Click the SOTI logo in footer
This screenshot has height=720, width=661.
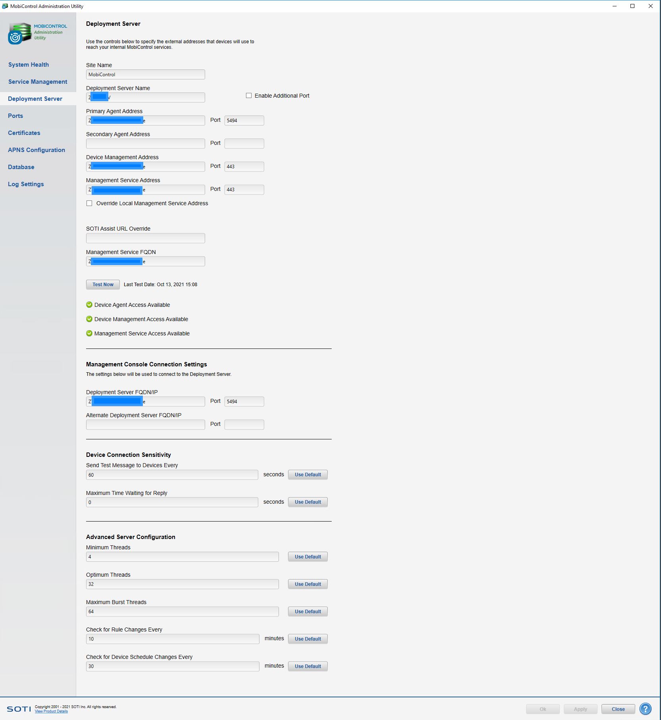(19, 709)
